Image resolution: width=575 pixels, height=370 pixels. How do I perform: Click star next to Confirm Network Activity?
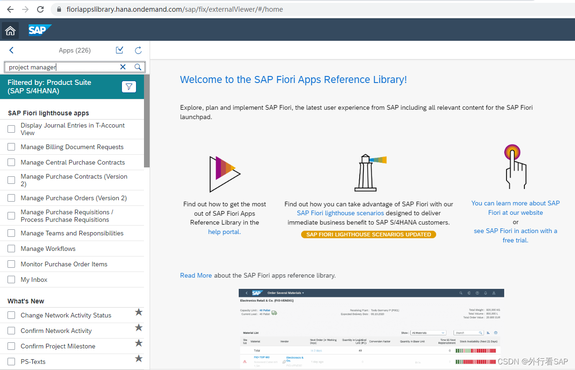point(138,328)
